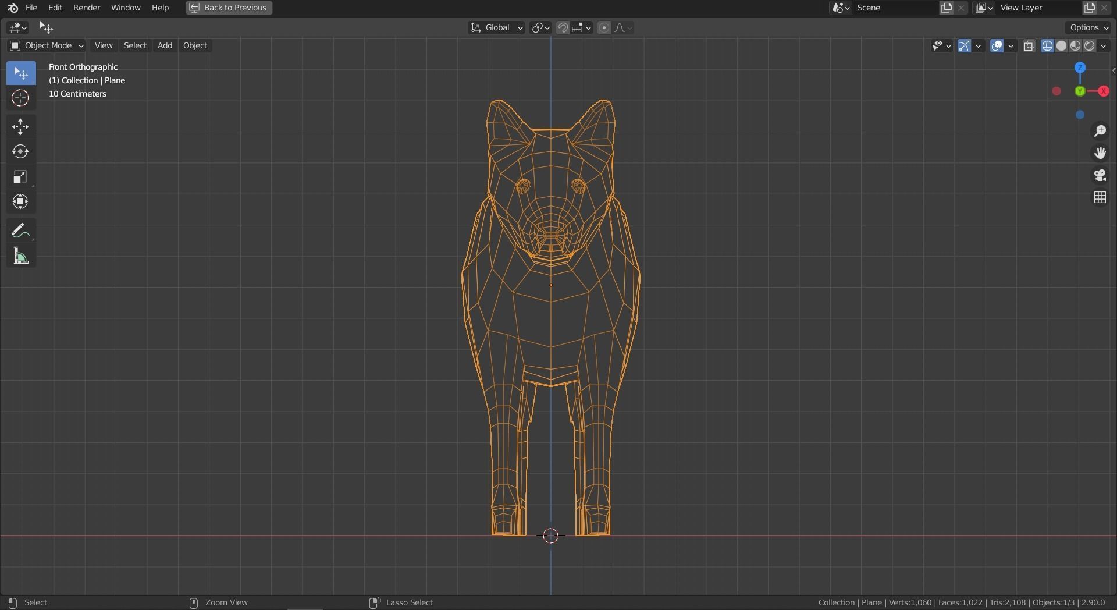Click the 'Front Orthographic' view label
Screen dimensions: 1117x610
83,67
